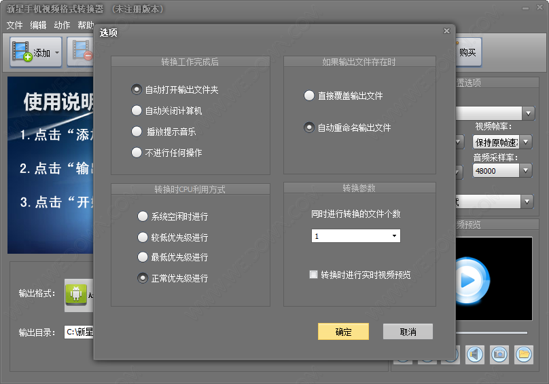Viewport: 549px width, 384px height.
Task: Click the output directory path field
Action: click(79, 332)
